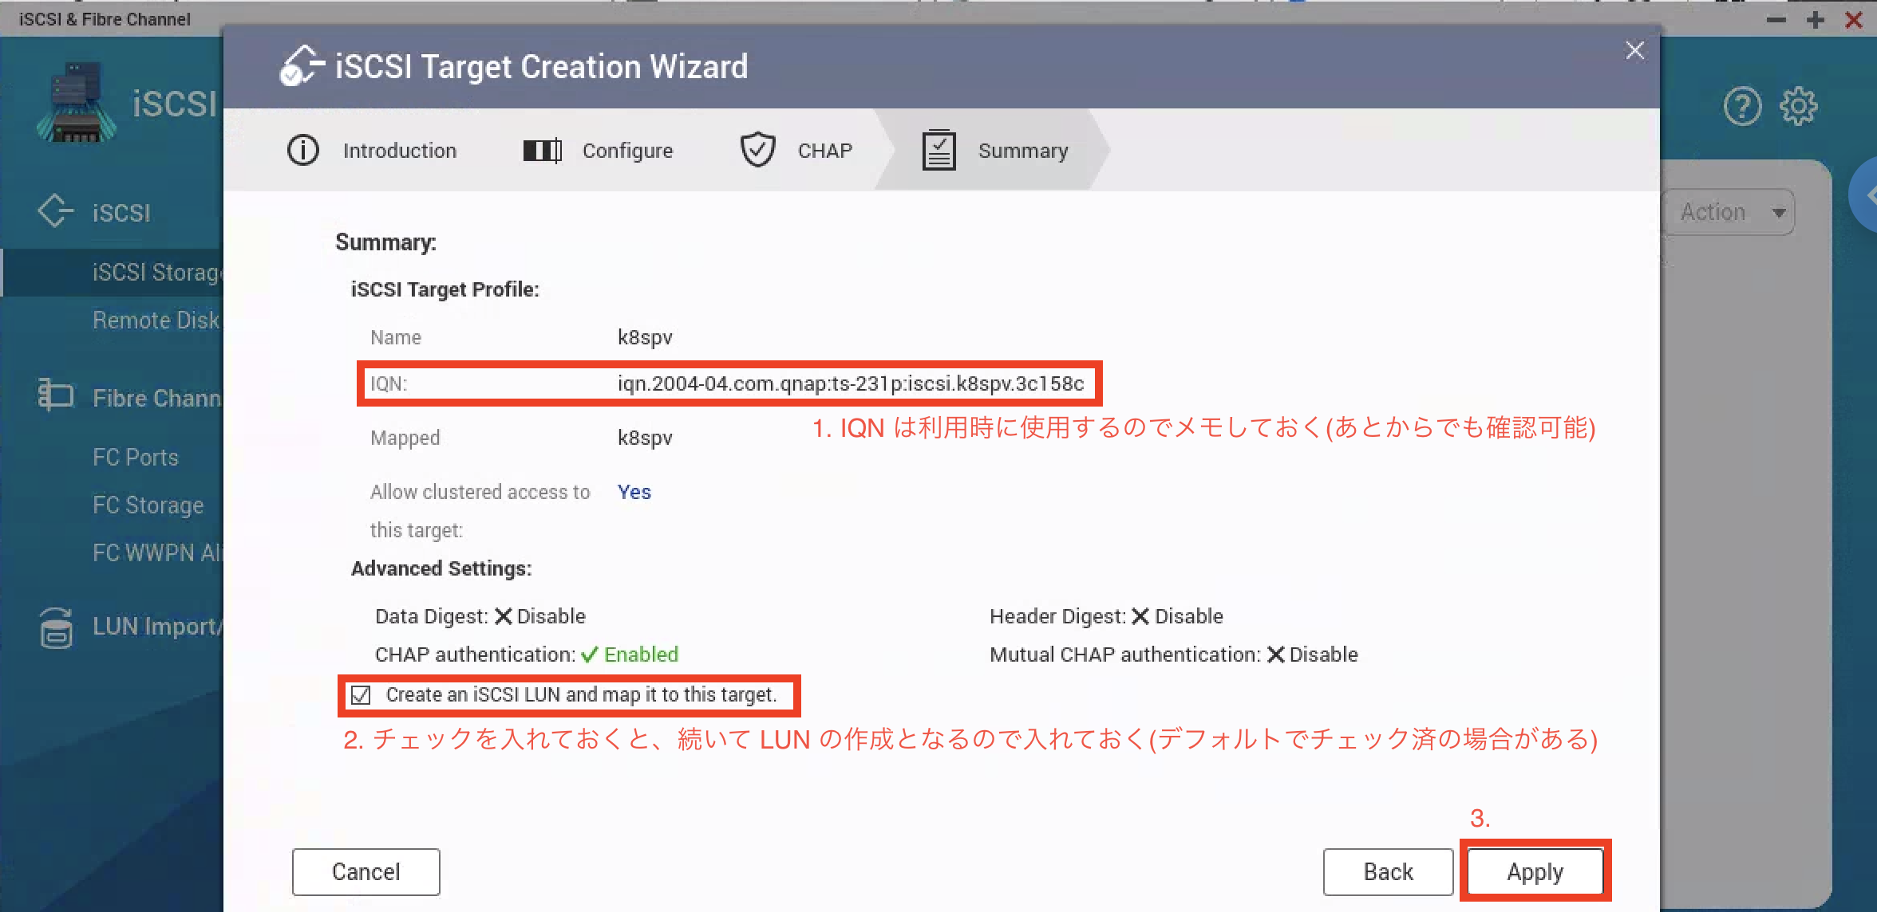Click 'CHAP authentication: Enabled' status
The width and height of the screenshot is (1877, 912).
click(x=527, y=655)
